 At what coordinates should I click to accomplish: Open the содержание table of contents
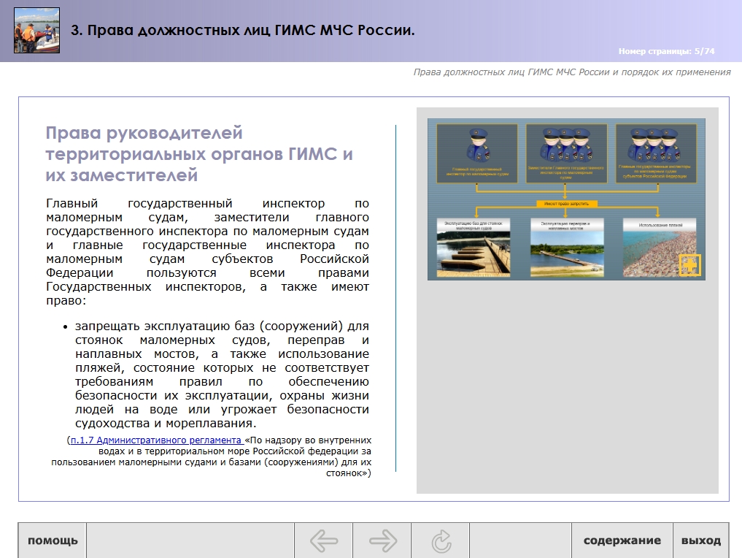click(622, 541)
